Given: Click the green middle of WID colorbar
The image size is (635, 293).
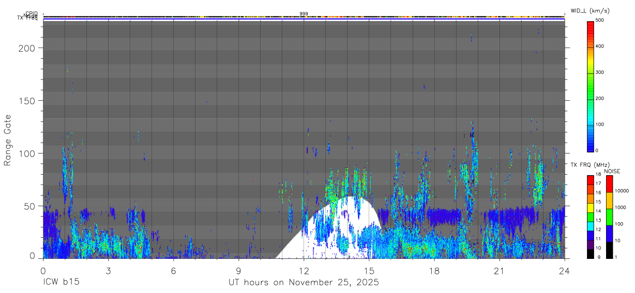Looking at the screenshot, I should coord(591,86).
